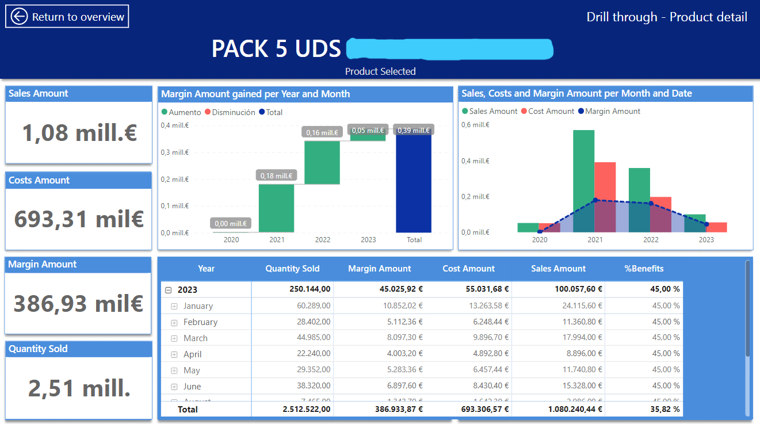Sort by Quantity Sold column header
The height and width of the screenshot is (424, 760).
click(x=292, y=269)
